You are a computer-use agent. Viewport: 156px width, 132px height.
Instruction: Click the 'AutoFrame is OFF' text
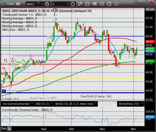click(x=43, y=98)
